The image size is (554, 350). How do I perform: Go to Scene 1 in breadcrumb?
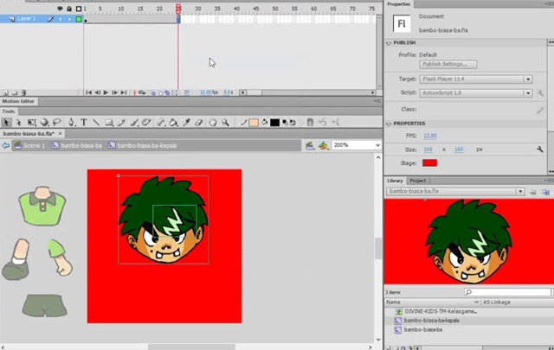tap(30, 145)
